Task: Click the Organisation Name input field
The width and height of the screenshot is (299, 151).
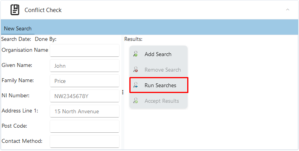Action: (x=85, y=50)
